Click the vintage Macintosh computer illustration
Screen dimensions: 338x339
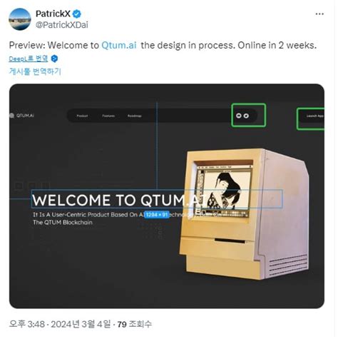[244, 213]
